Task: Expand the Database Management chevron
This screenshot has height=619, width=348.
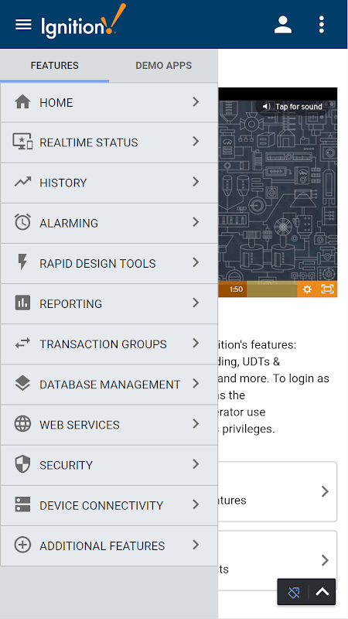Action: pos(196,384)
